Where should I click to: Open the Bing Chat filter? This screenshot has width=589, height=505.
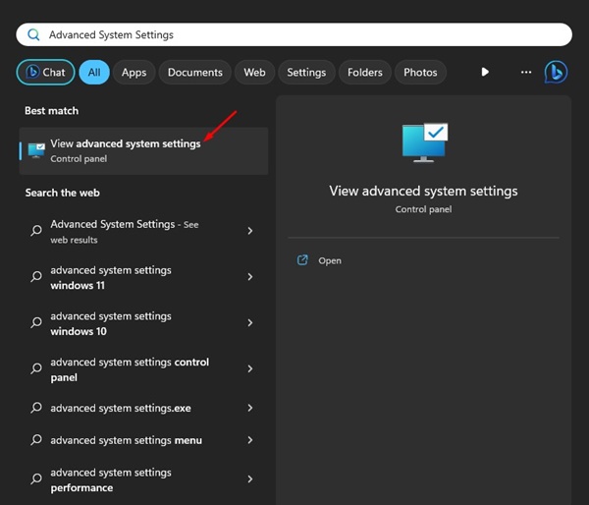coord(44,72)
